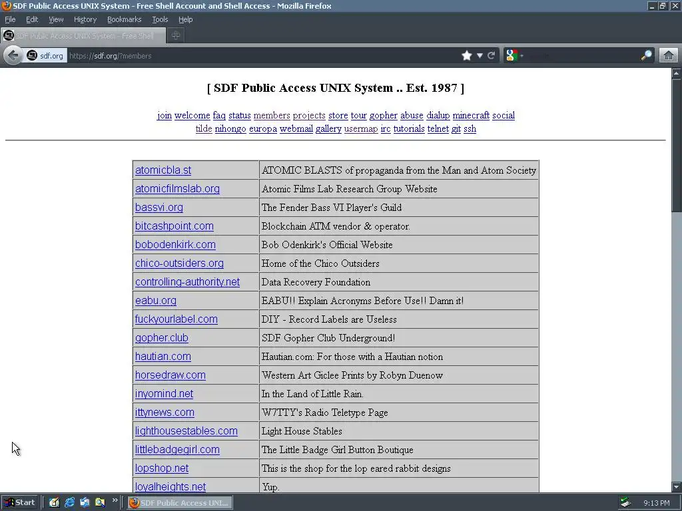682x511 pixels.
Task: Open ittynews.com link
Action: [165, 413]
